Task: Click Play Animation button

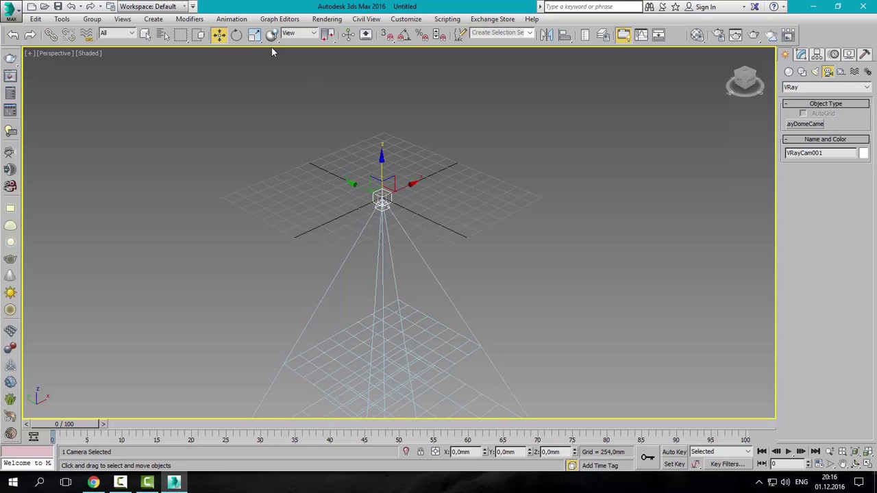Action: [x=788, y=452]
